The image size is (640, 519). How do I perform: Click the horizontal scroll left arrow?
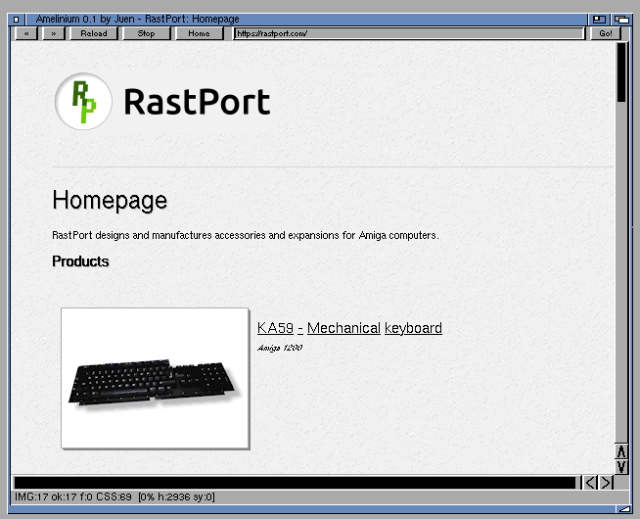pyautogui.click(x=590, y=483)
